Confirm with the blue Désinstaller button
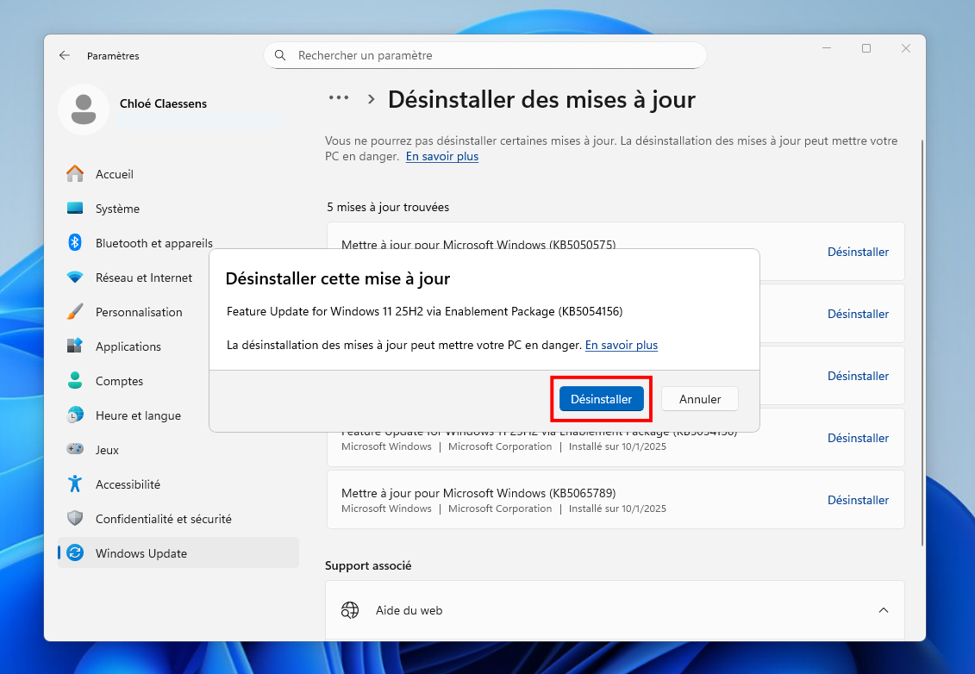Image resolution: width=975 pixels, height=674 pixels. coord(601,399)
